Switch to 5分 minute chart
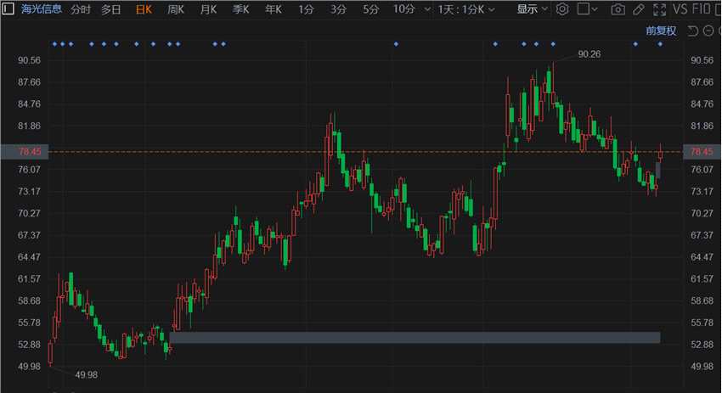 coord(370,9)
